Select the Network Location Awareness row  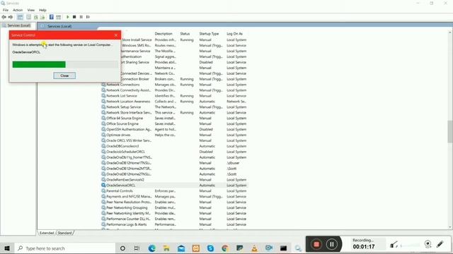pos(175,102)
